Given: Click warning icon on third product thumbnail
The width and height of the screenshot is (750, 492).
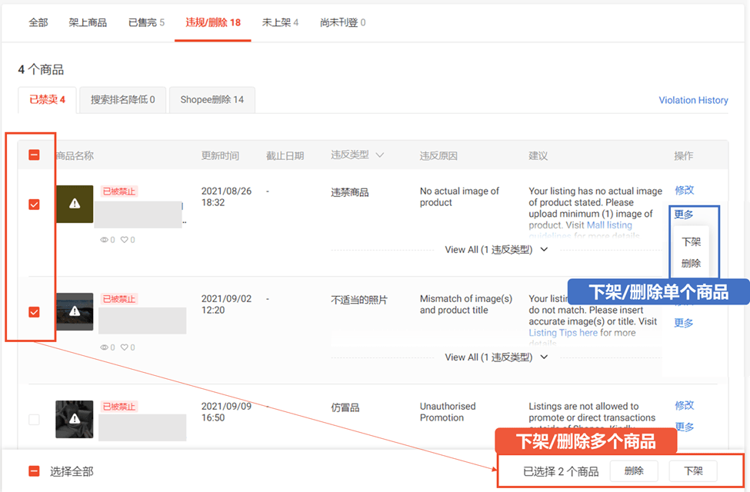Looking at the screenshot, I should pyautogui.click(x=74, y=419).
